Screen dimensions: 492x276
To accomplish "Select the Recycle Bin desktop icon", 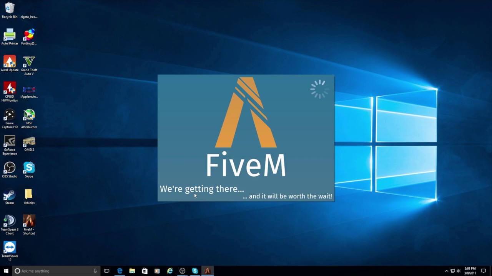I will [10, 10].
